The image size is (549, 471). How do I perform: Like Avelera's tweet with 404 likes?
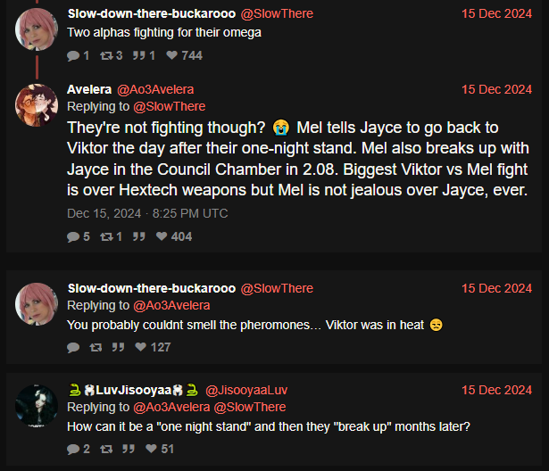[x=162, y=236]
